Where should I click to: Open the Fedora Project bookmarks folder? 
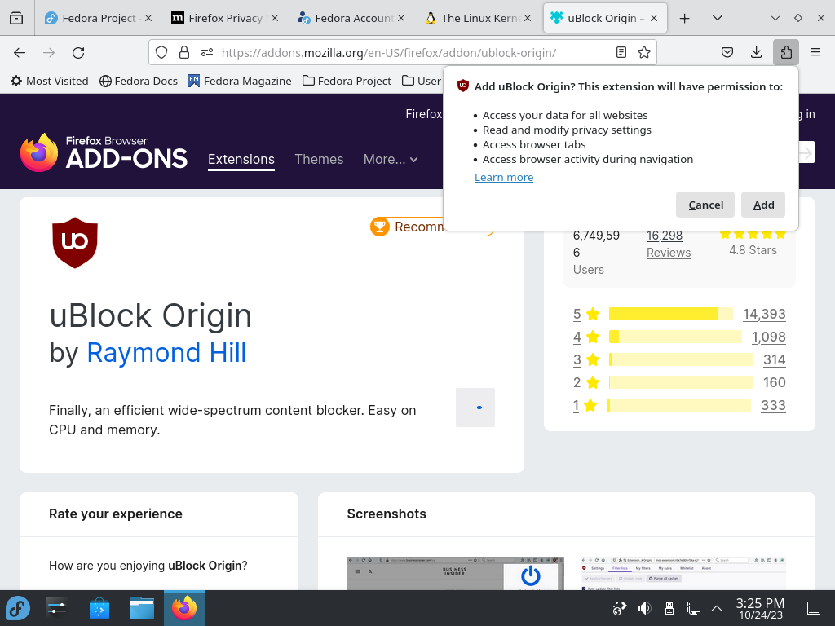[x=347, y=81]
